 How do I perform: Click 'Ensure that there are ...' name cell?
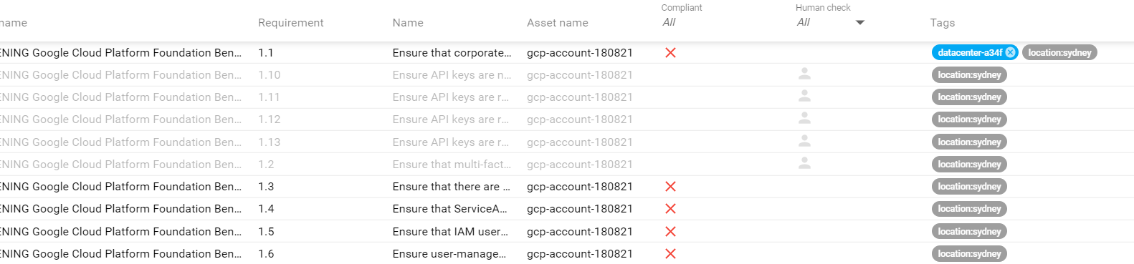452,186
